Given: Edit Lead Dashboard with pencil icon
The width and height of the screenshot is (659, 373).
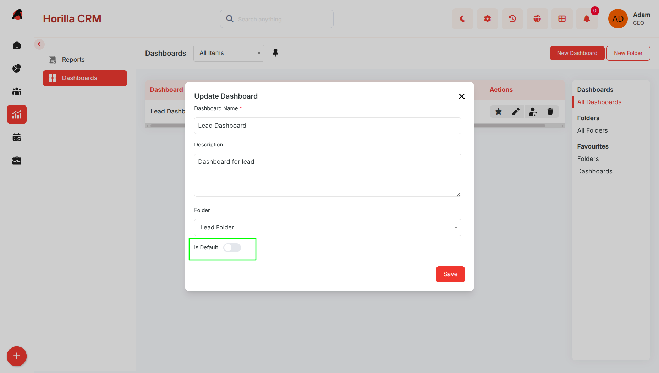Looking at the screenshot, I should point(516,112).
